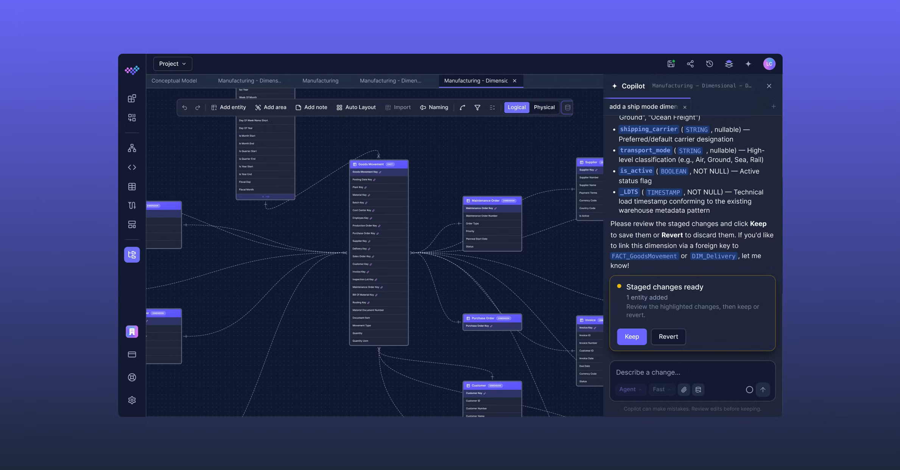This screenshot has height=470, width=900.
Task: Switch the model view to Physical
Action: click(544, 107)
